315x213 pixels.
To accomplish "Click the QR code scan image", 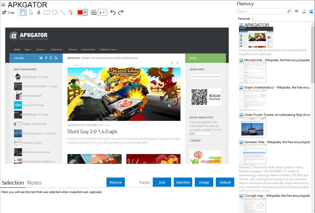I will 206,97.
